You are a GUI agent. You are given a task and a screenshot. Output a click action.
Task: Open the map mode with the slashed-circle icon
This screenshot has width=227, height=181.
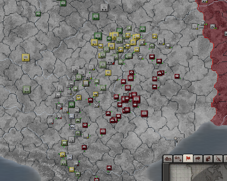click(218, 159)
